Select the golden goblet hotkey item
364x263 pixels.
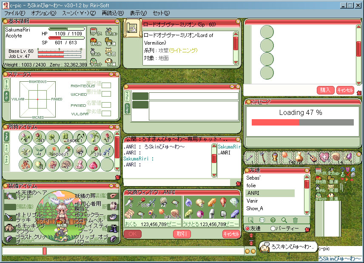(x=275, y=158)
